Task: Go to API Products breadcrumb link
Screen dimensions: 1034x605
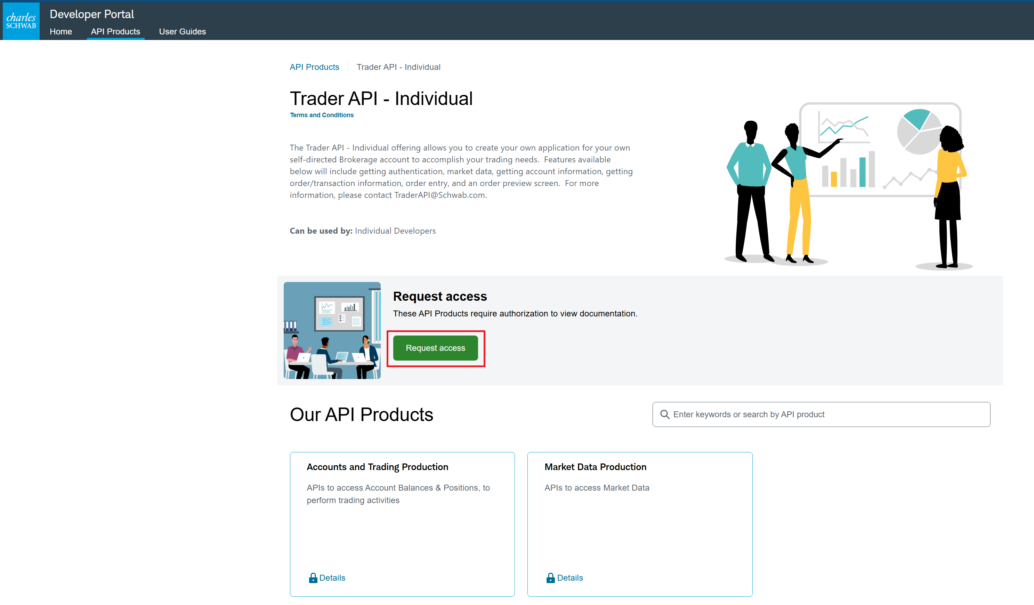Action: (314, 67)
